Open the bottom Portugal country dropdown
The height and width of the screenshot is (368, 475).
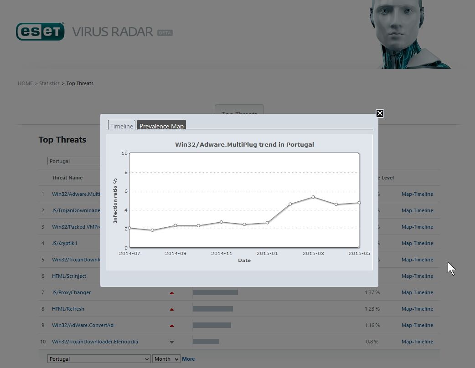coord(99,359)
